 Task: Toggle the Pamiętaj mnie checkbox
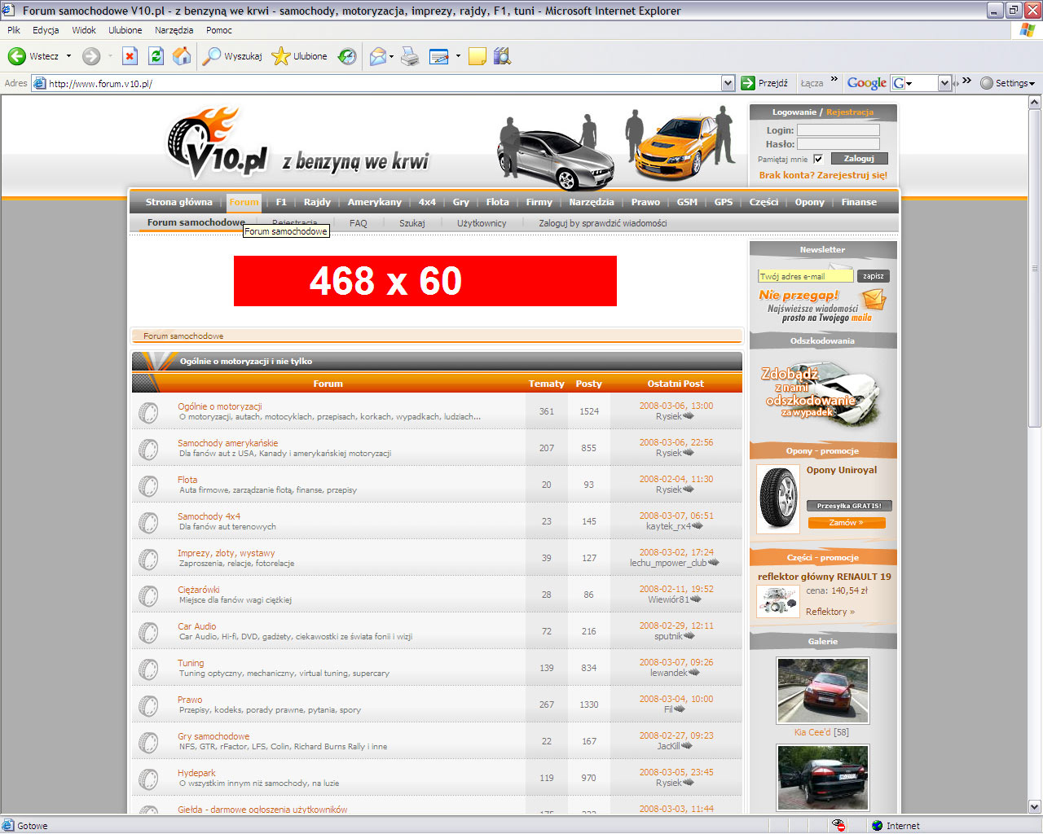[818, 159]
